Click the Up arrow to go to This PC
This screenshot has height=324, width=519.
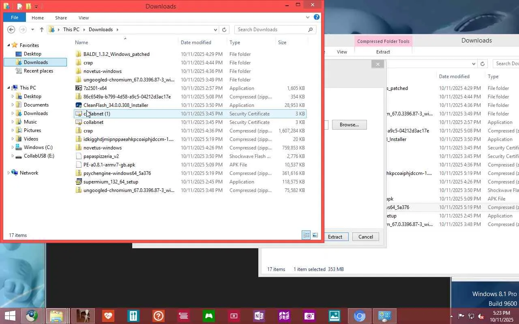click(x=42, y=30)
